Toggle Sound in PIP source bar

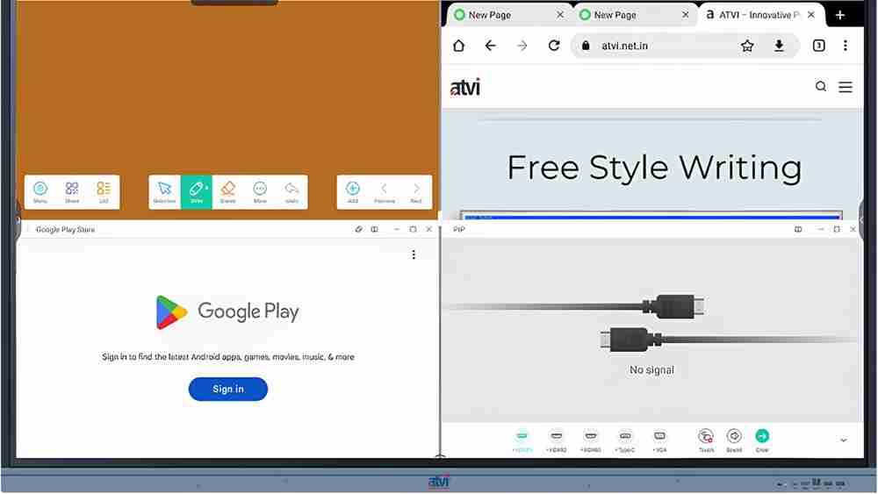click(734, 440)
